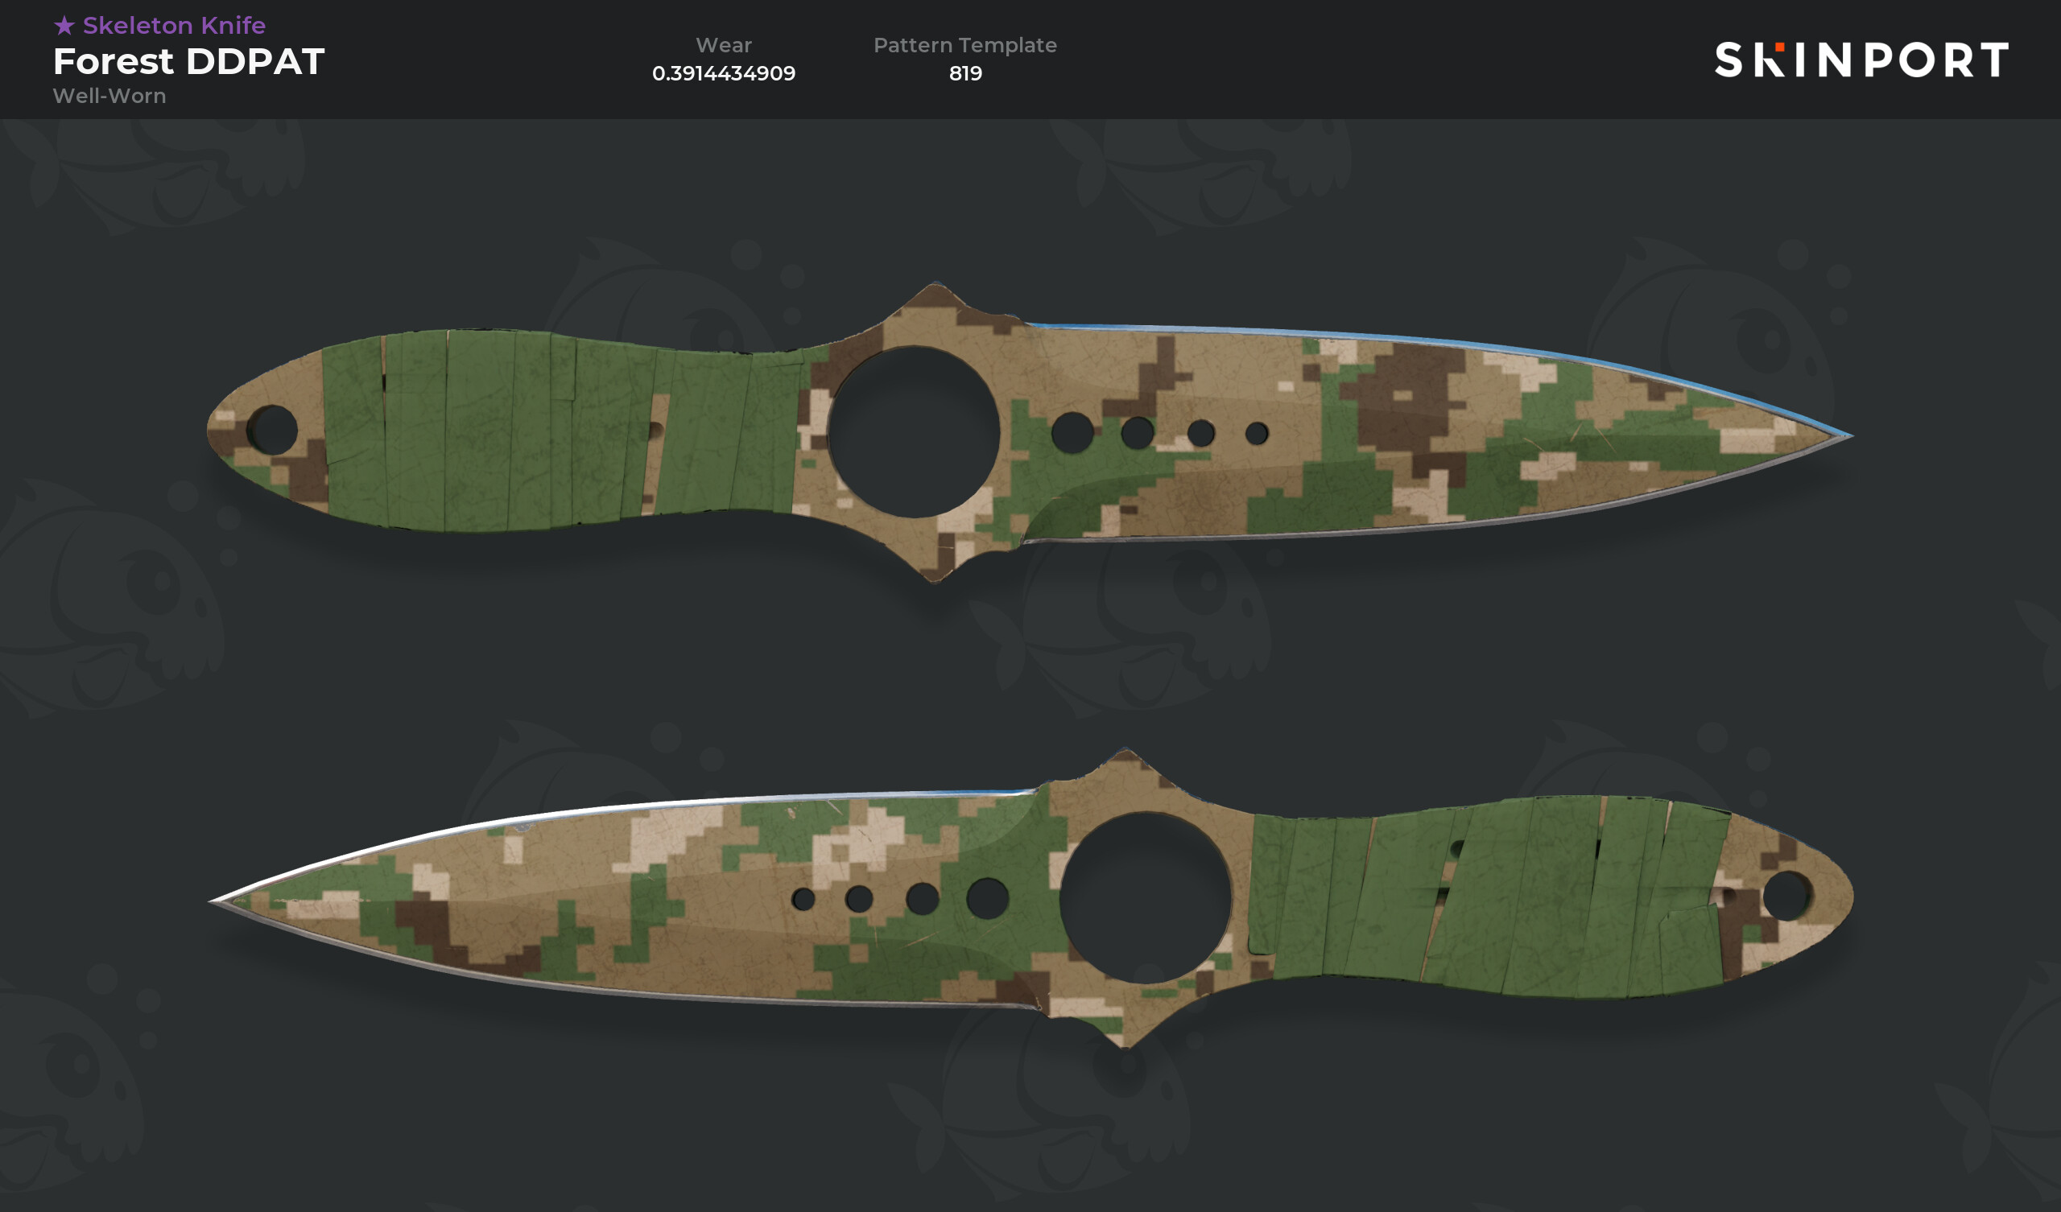The height and width of the screenshot is (1212, 2061).
Task: Select the wear value 0.3914434909
Action: 724,73
